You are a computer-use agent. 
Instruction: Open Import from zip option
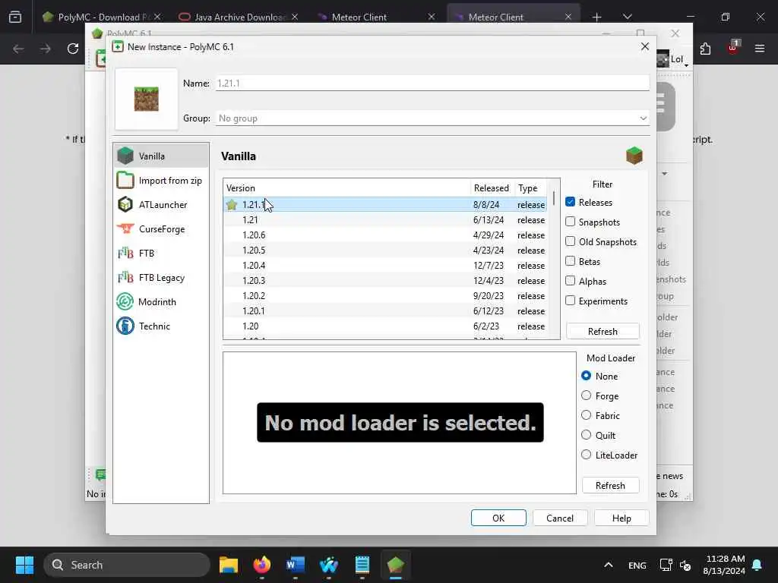161,181
